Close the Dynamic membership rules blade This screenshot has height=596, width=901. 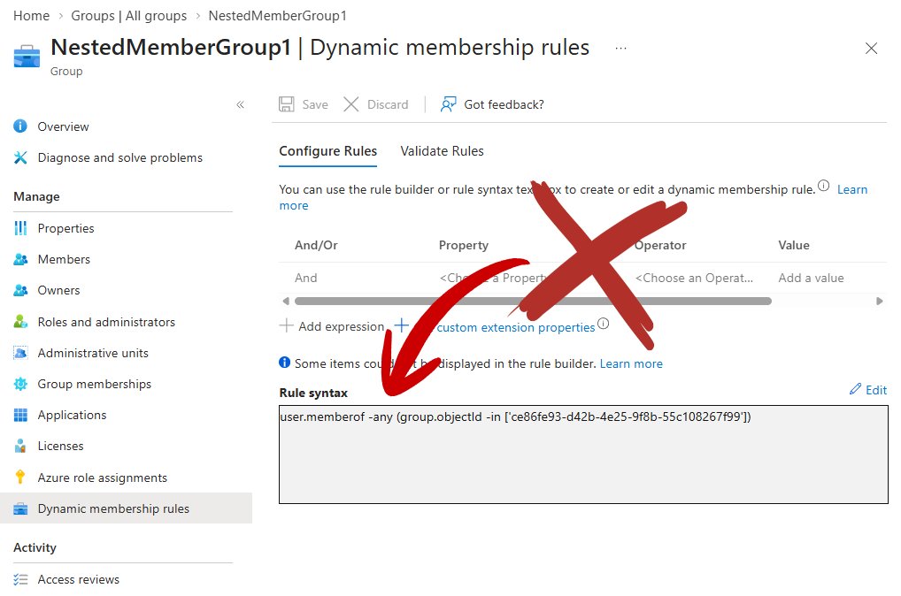[871, 49]
